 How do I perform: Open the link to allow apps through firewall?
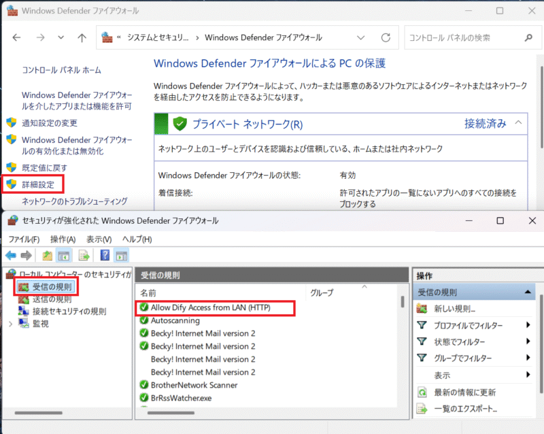77,101
